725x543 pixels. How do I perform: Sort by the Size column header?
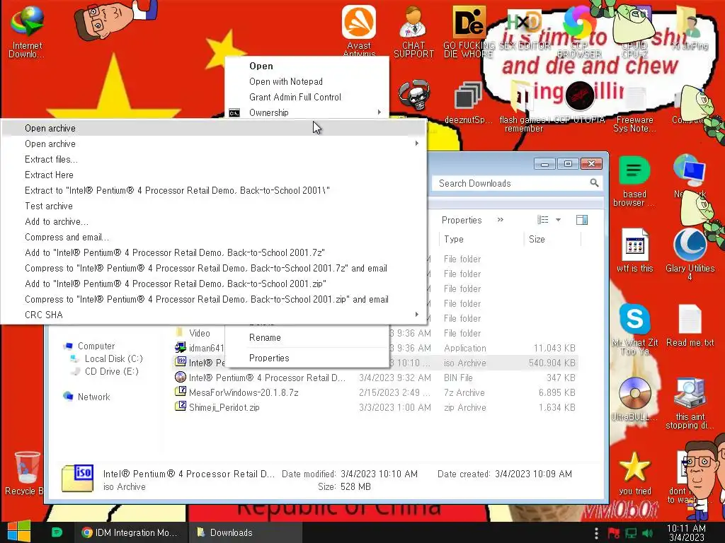pyautogui.click(x=552, y=239)
